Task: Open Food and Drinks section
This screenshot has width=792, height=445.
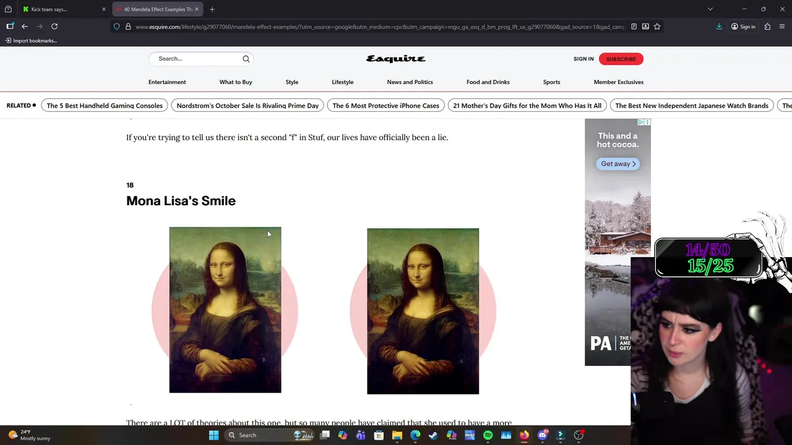Action: pos(488,82)
